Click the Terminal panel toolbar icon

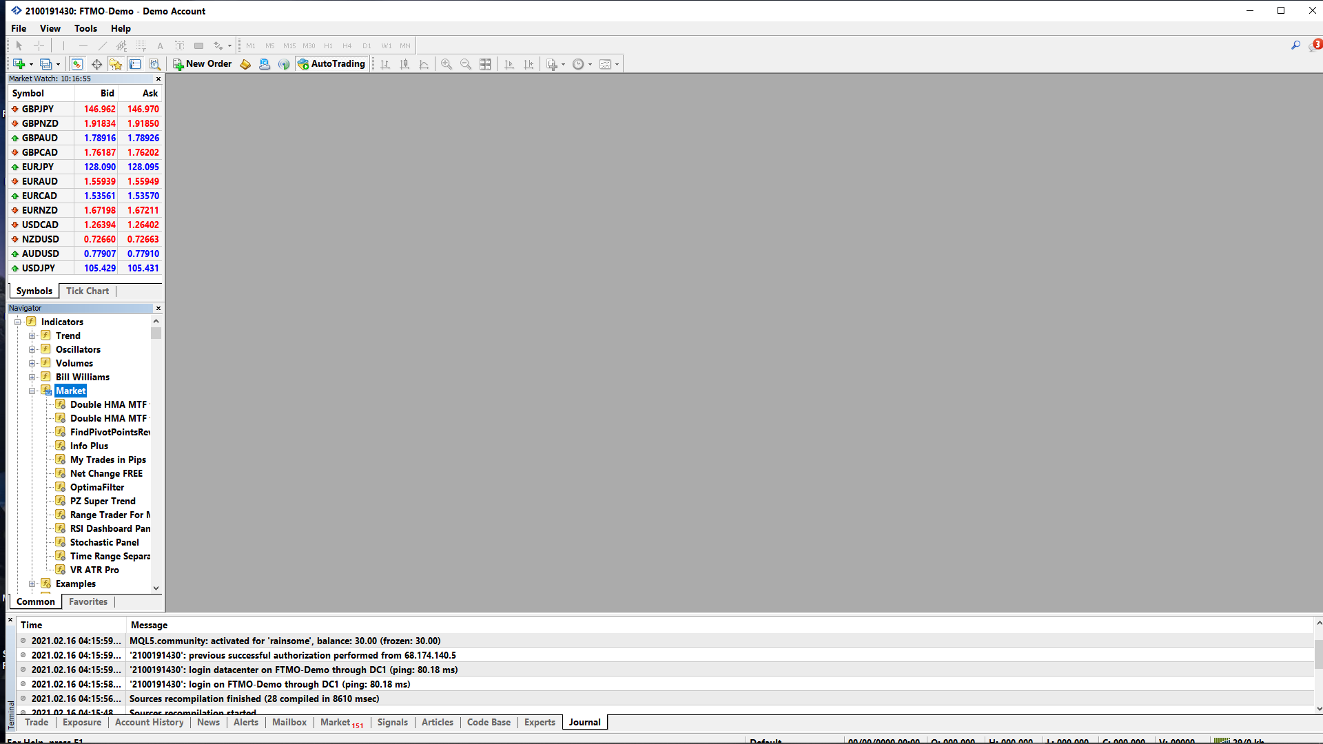(x=135, y=64)
